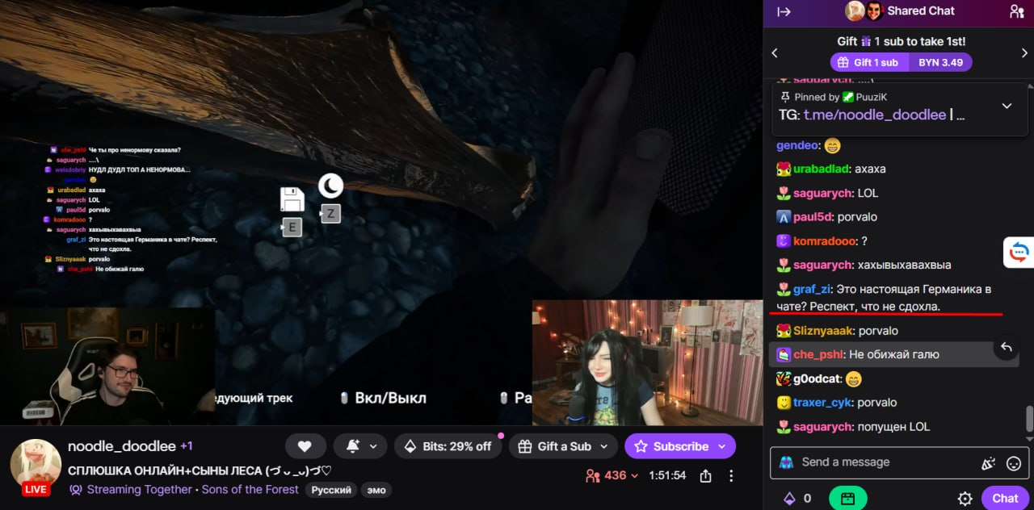This screenshot has width=1034, height=510.
Task: Open the notification bell dropdown
Action: click(x=360, y=446)
